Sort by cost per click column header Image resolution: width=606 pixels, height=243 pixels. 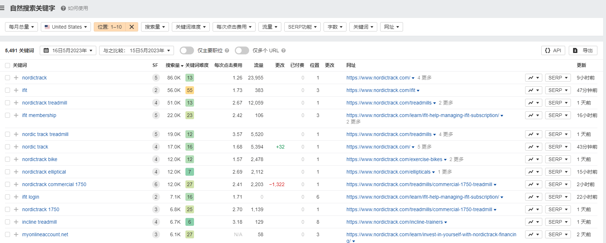[228, 65]
